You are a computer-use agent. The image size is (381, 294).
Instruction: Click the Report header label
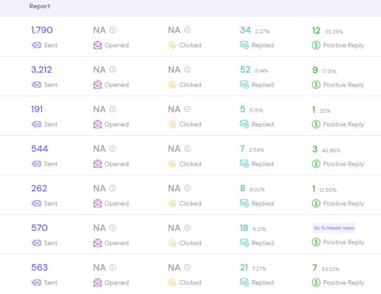[x=40, y=6]
